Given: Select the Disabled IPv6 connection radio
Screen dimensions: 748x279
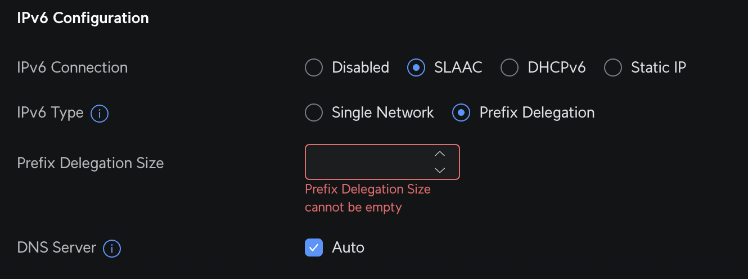Looking at the screenshot, I should coord(314,67).
